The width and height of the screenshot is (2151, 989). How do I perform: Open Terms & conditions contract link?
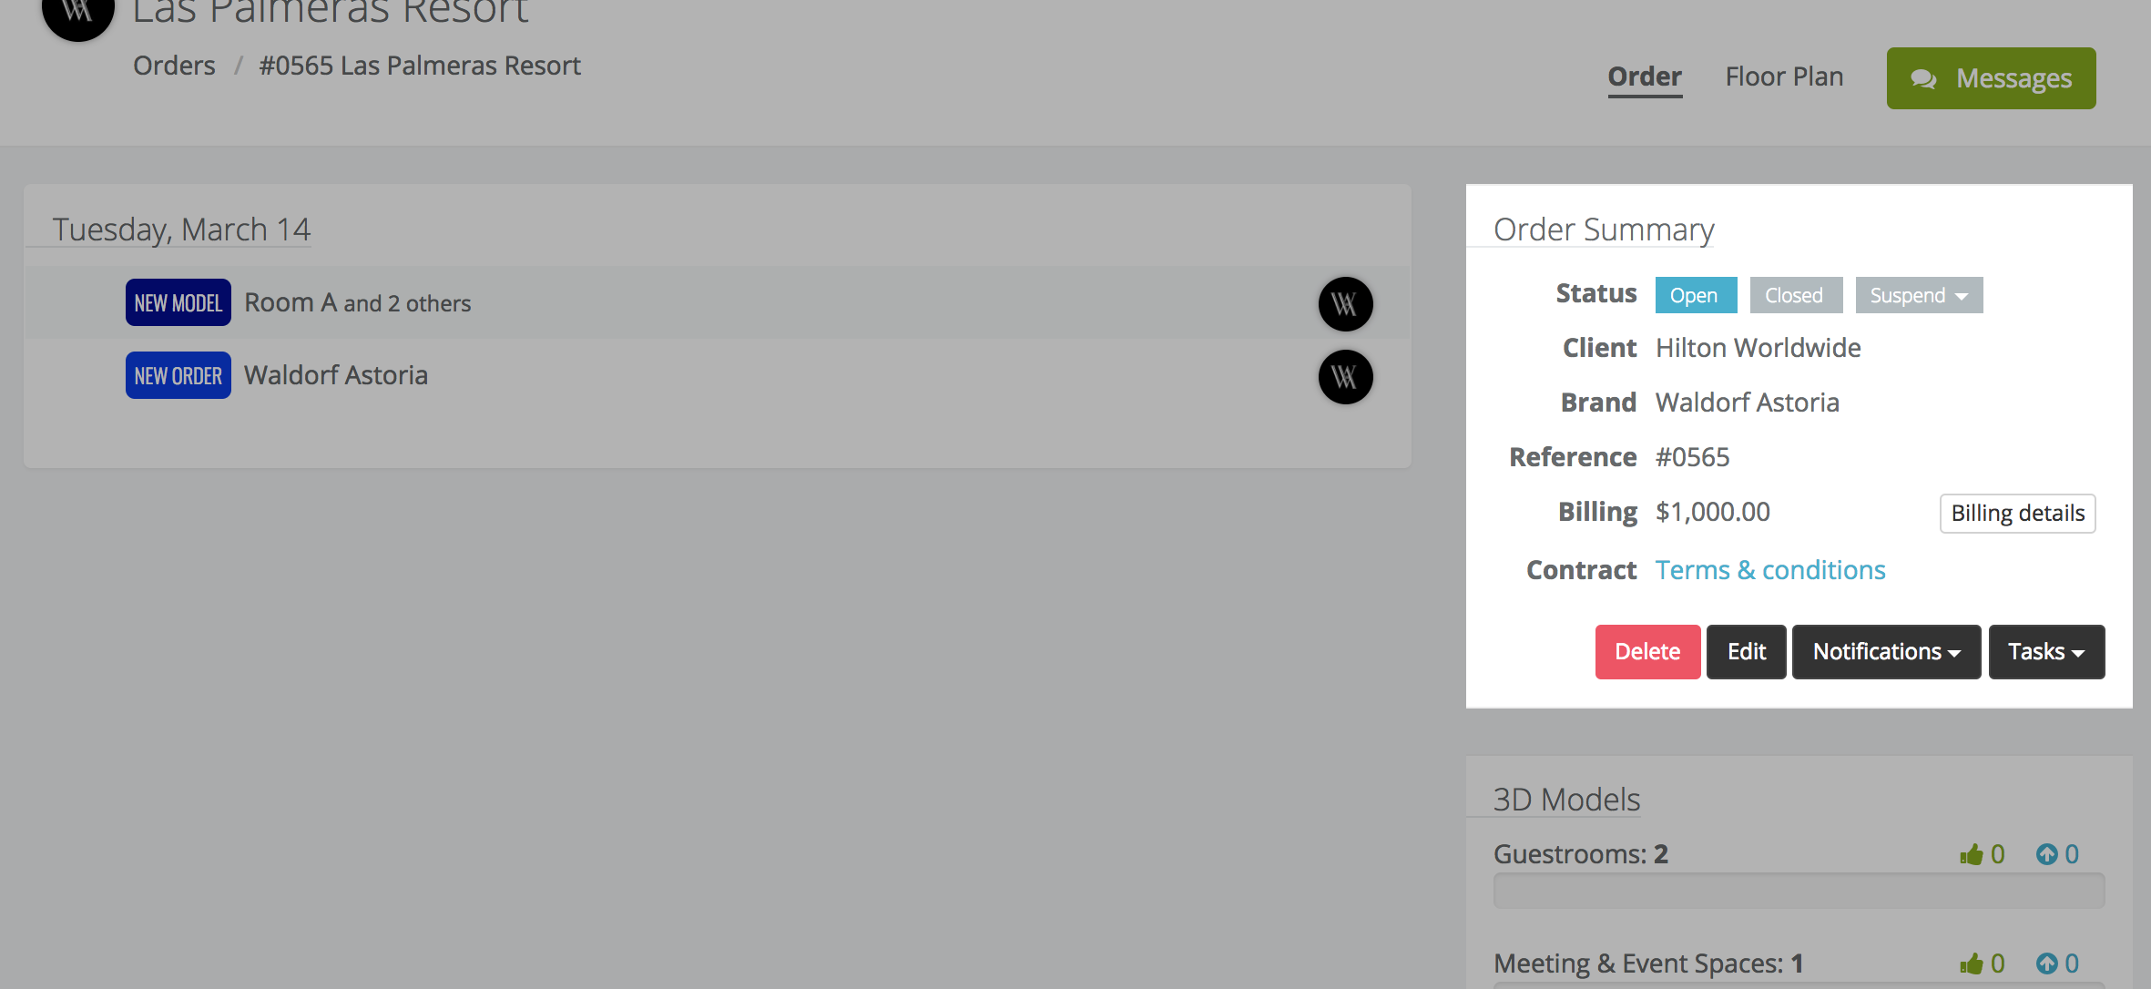pyautogui.click(x=1770, y=570)
